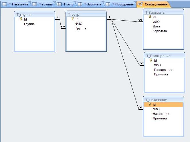Select highlighted id field in Т_Наказание table
This screenshot has height=142, width=190.
point(163,105)
